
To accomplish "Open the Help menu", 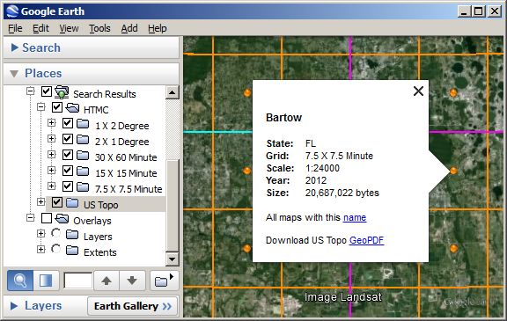I will coord(158,28).
